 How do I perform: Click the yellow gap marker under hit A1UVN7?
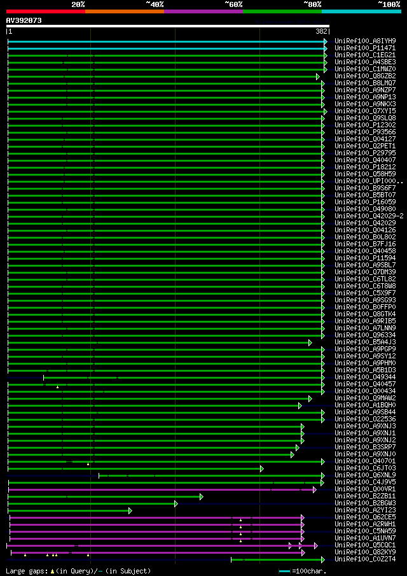pyautogui.click(x=241, y=541)
